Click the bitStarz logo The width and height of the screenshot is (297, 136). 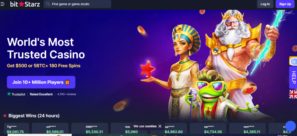pos(25,4)
